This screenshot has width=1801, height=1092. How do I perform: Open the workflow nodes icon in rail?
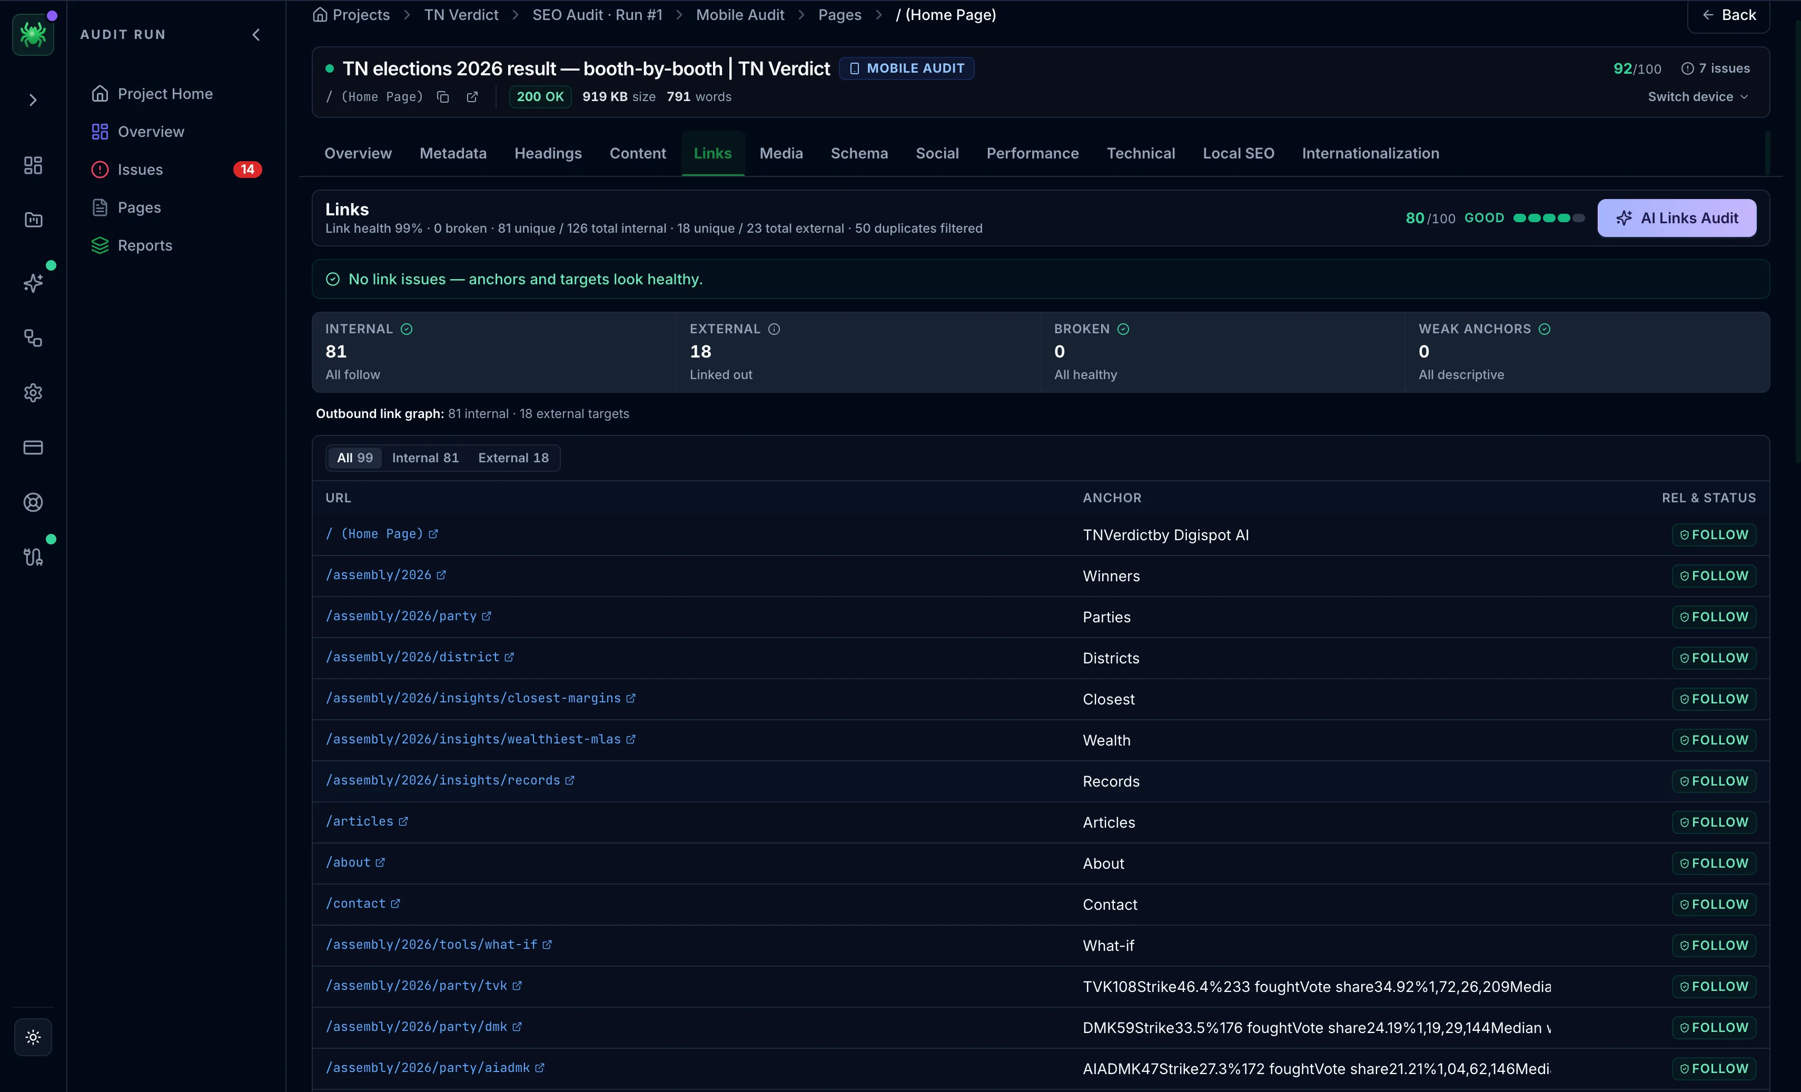click(33, 337)
